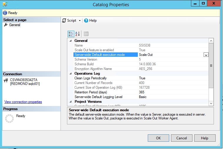
Task: Click the server connection icon
Action: (6, 80)
